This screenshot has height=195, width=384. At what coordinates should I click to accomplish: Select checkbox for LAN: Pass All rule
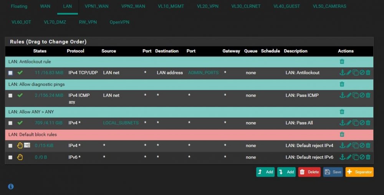(10, 123)
